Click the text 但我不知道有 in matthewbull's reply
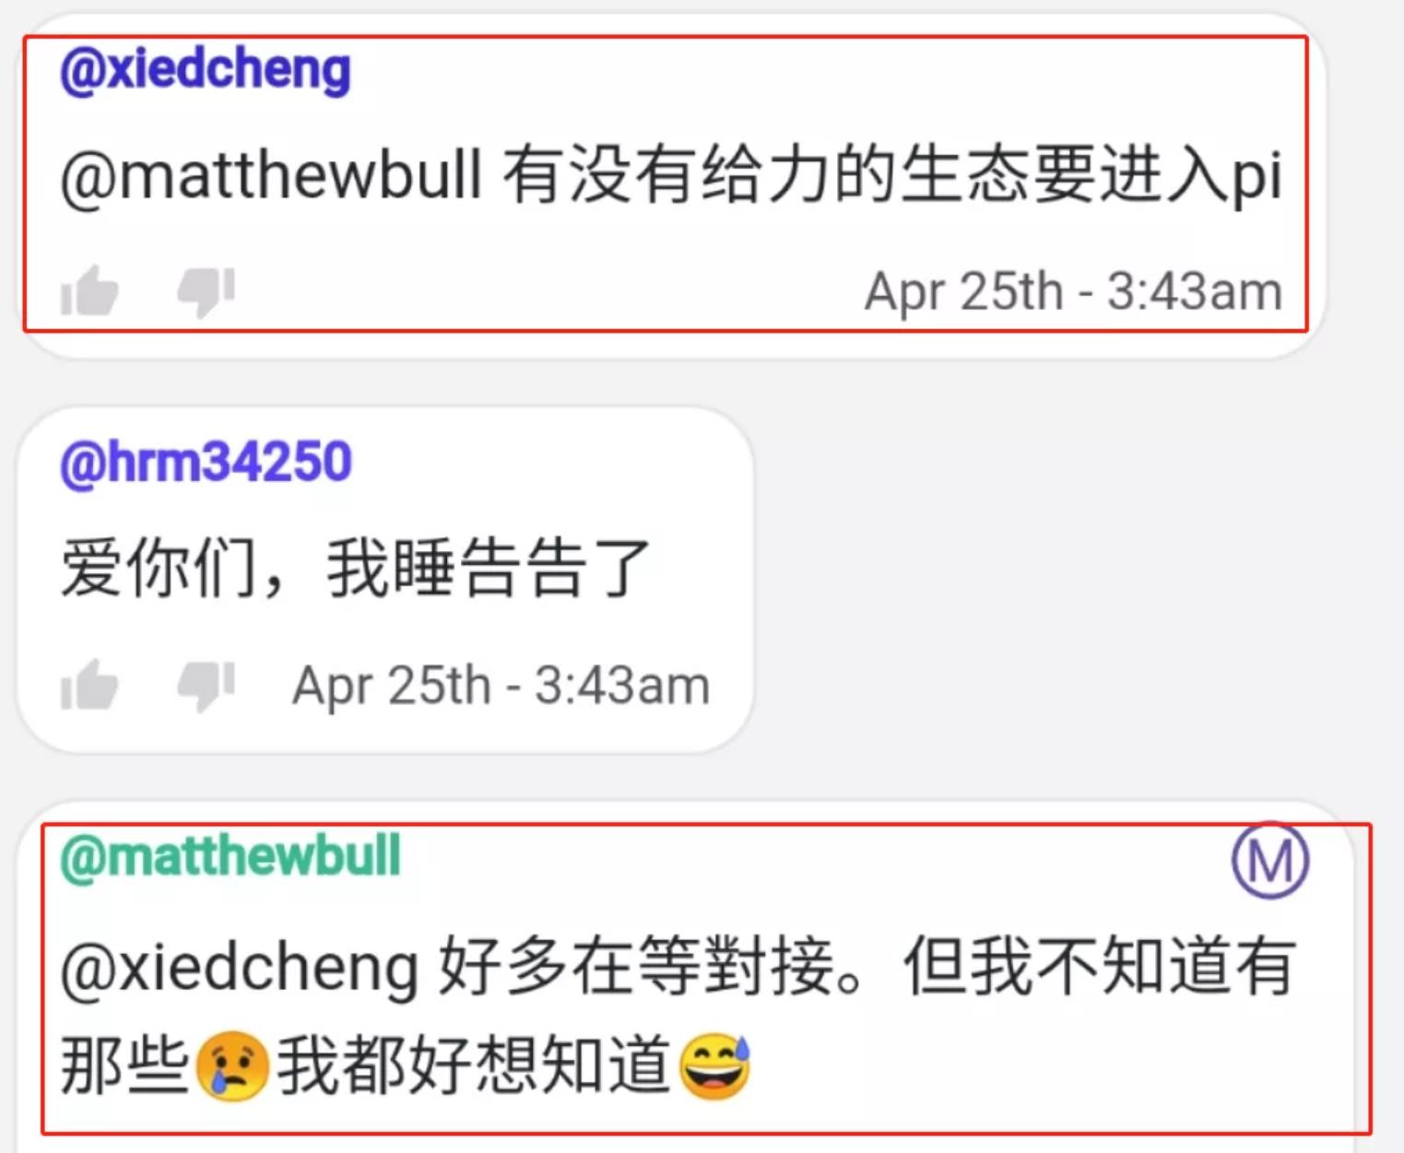 (x=1102, y=966)
